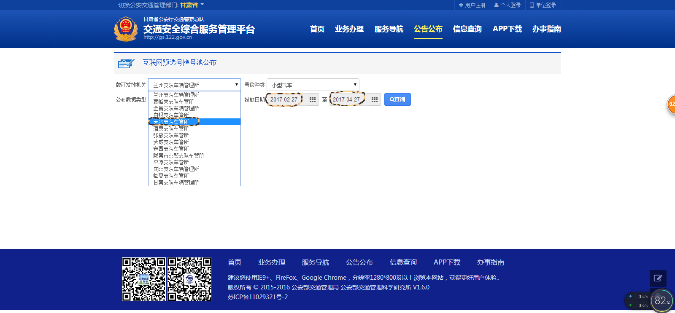
Task: Click footer 服务导航 link
Action: tap(316, 262)
